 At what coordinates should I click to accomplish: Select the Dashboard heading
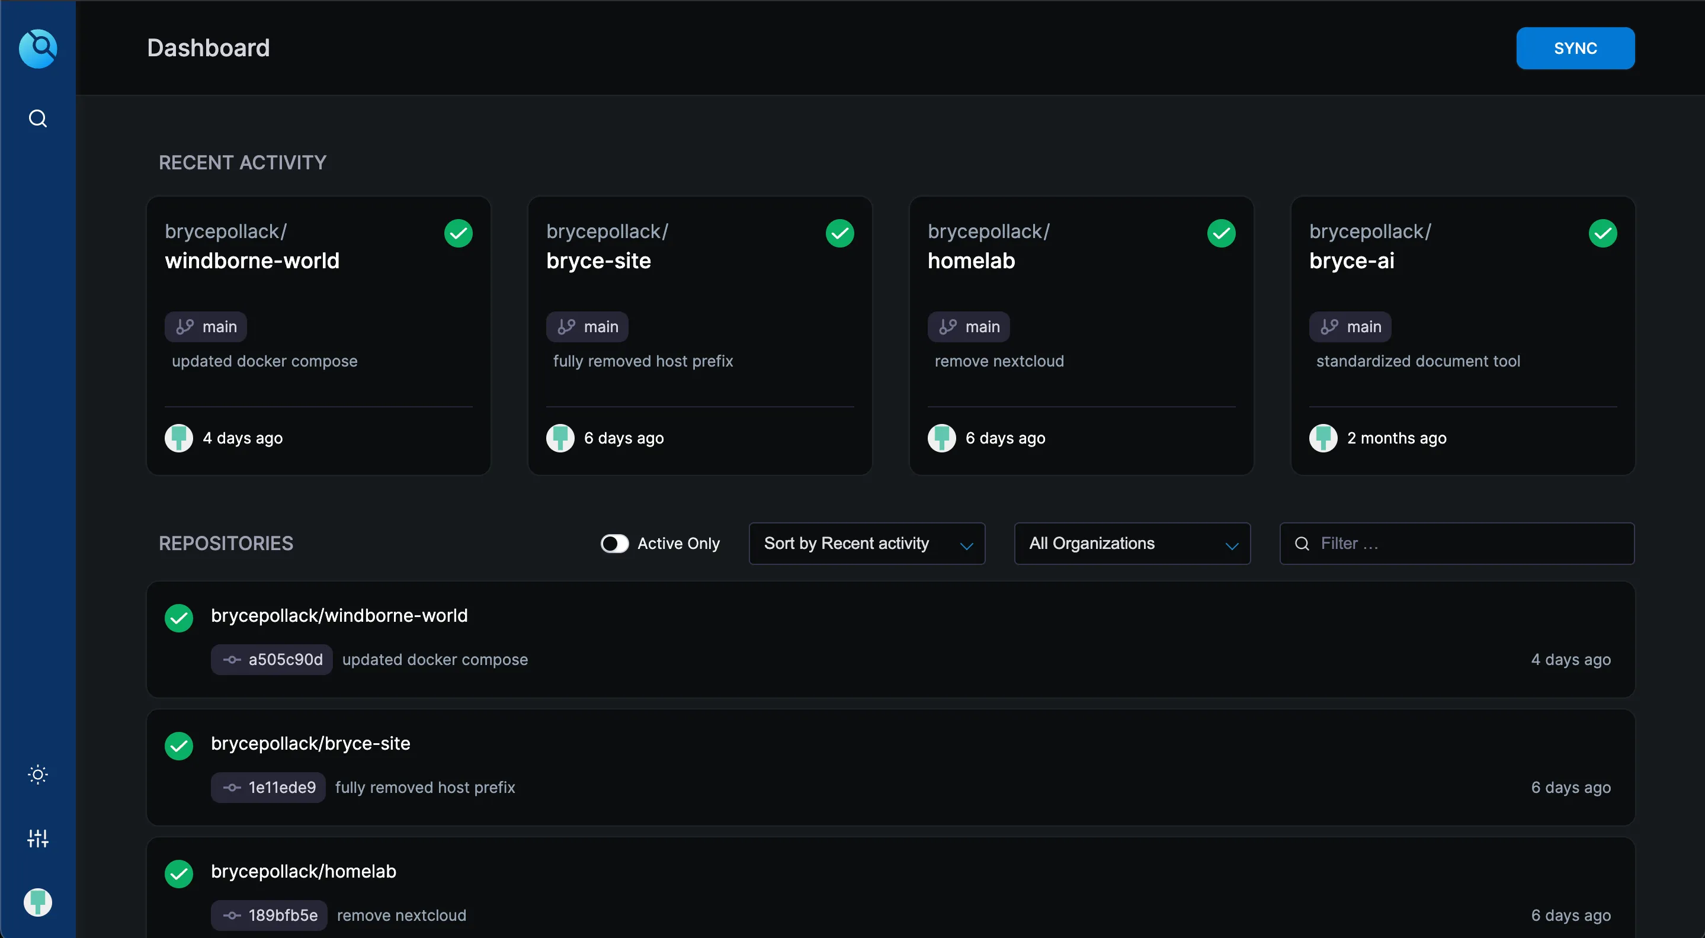[208, 47]
